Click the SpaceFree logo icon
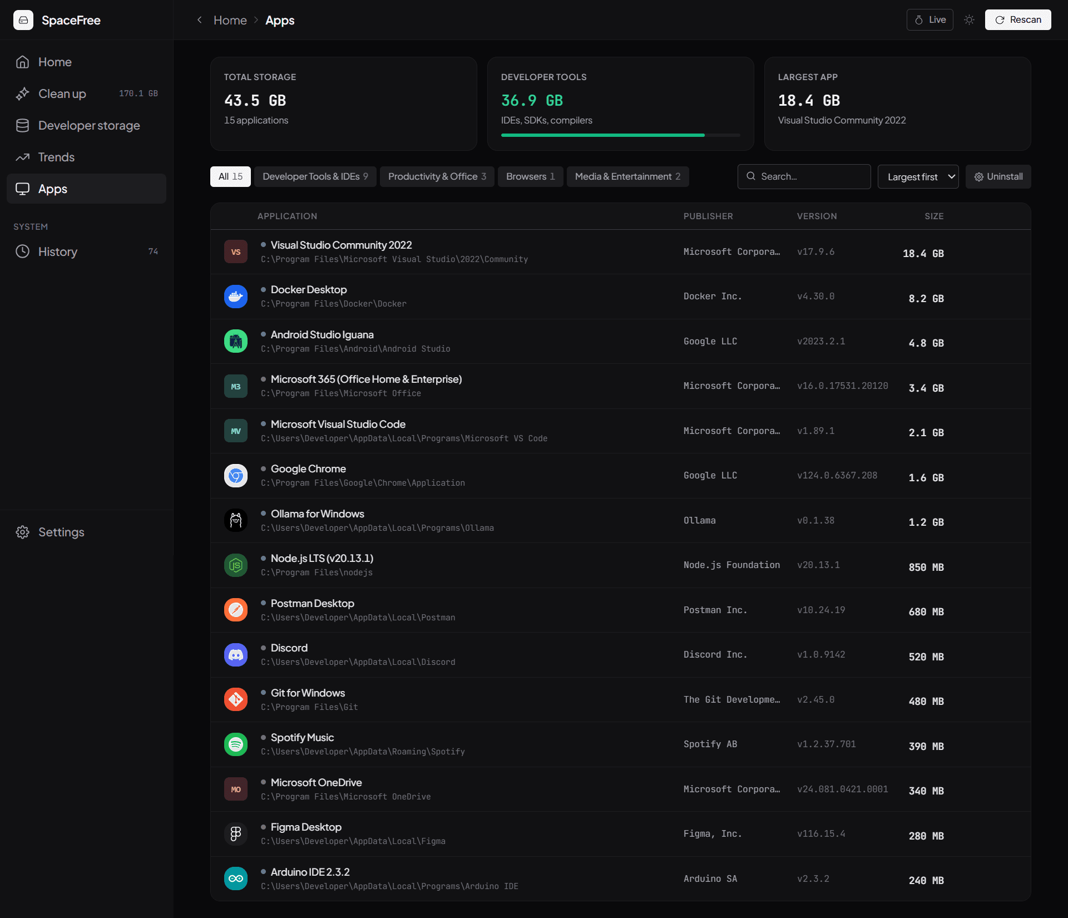The image size is (1068, 918). tap(23, 20)
